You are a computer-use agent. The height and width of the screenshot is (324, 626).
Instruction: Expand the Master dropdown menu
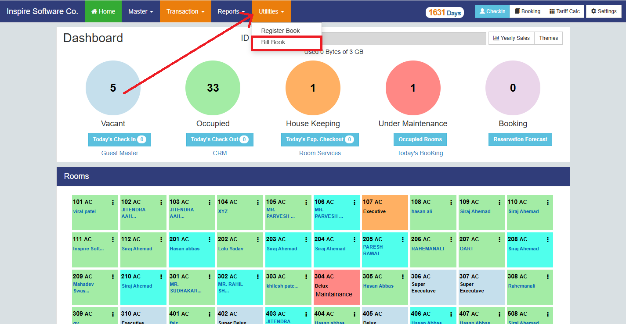click(x=141, y=11)
